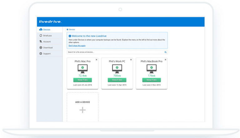View Files for Phil's MacBook Pro
The width and height of the screenshot is (240, 138).
pyautogui.click(x=152, y=80)
